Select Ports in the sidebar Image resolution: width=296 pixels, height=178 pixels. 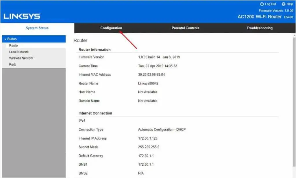pyautogui.click(x=12, y=64)
